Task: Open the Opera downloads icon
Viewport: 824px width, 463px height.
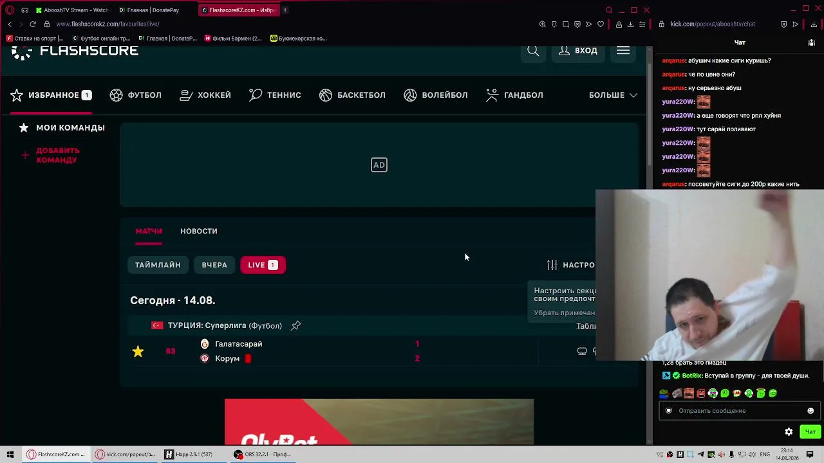Action: pos(630,24)
